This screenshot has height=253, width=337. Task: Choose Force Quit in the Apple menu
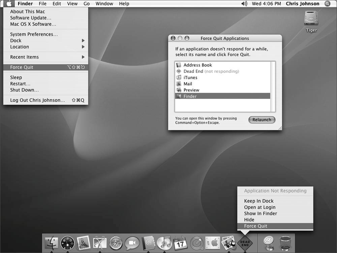click(x=46, y=67)
